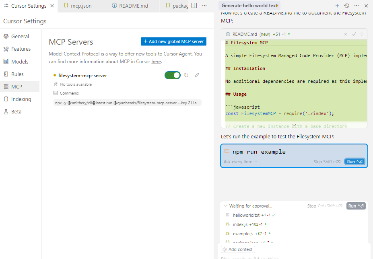Open the 'Ask every time' dropdown
Image resolution: width=373 pixels, height=259 pixels.
coord(240,162)
